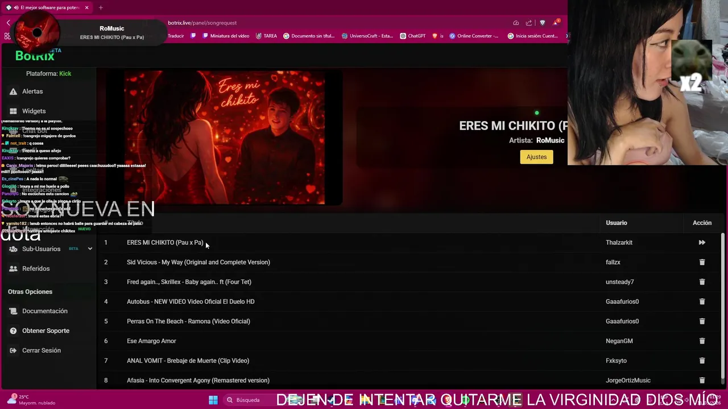The image size is (728, 409).
Task: Open the Widgets sidebar item
Action: point(34,111)
